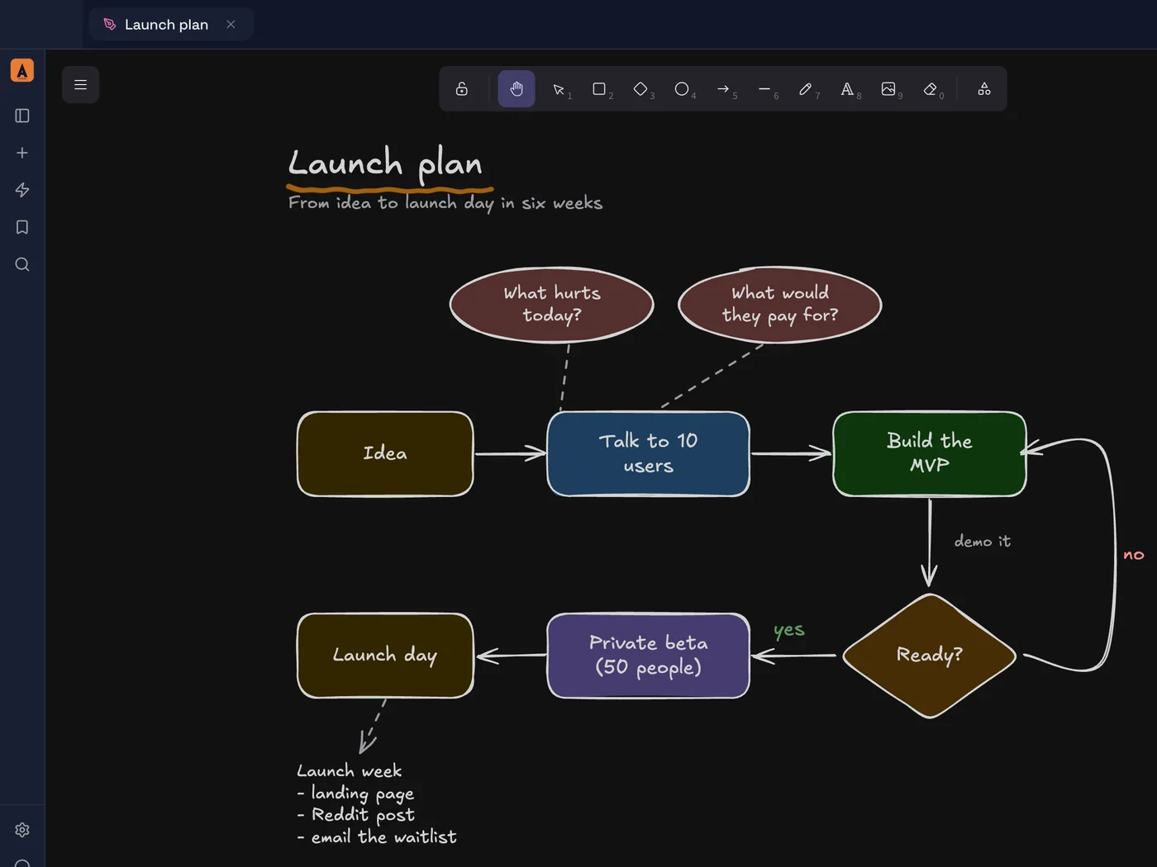Open the lightning bolt quick actions

pos(22,190)
